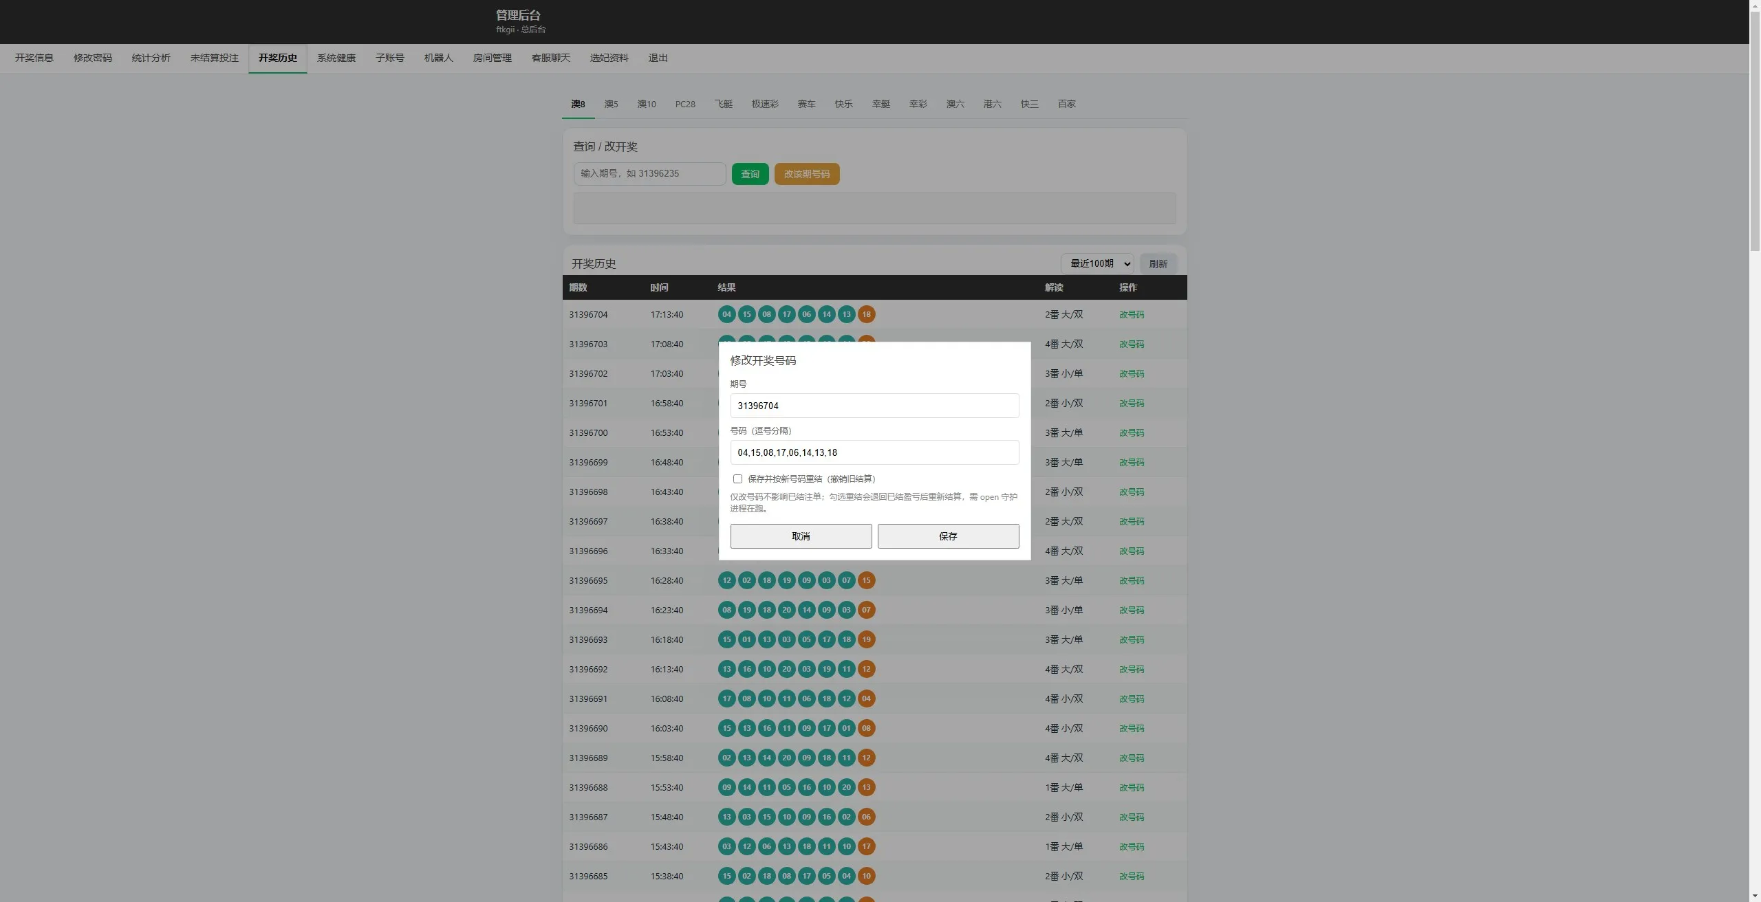Switch to the PC28 tab

685,104
